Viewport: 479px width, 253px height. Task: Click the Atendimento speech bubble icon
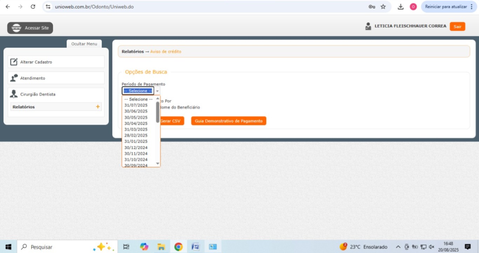tap(14, 78)
